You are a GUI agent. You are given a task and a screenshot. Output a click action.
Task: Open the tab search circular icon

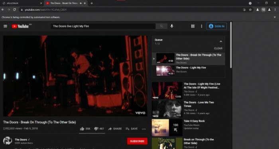(x=250, y=3)
